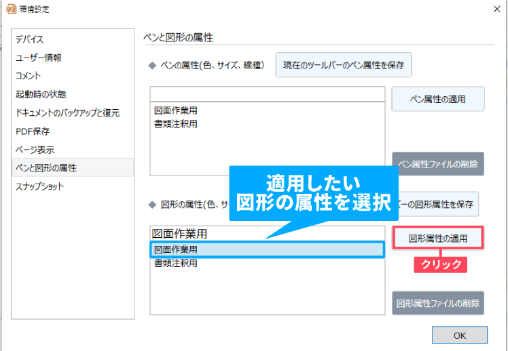
Task: Go to the コメント settings page
Action: pos(29,76)
